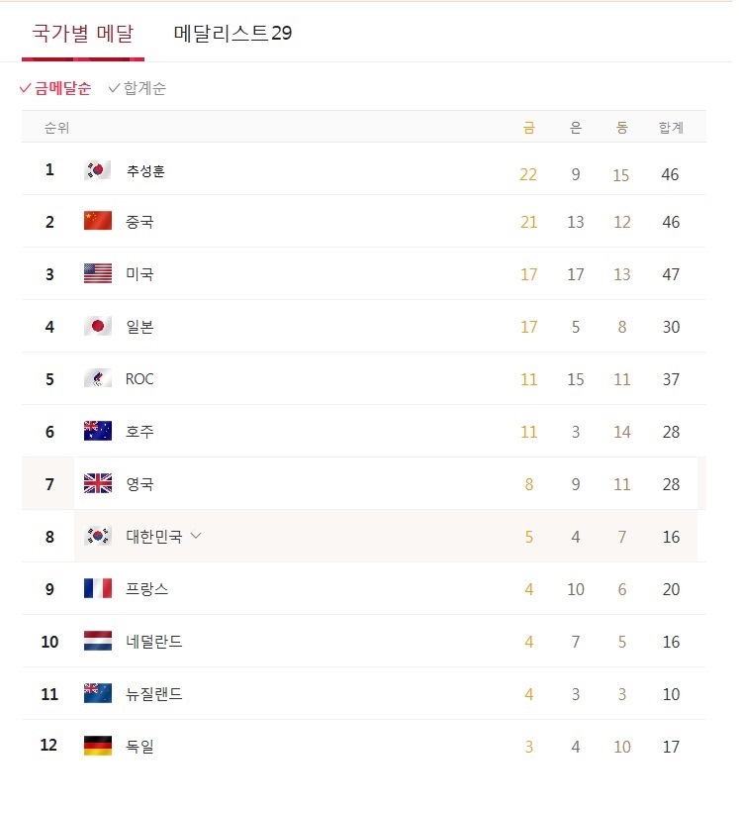739x813 pixels.
Task: Open the 국가별 메달 tab
Action: (x=83, y=34)
